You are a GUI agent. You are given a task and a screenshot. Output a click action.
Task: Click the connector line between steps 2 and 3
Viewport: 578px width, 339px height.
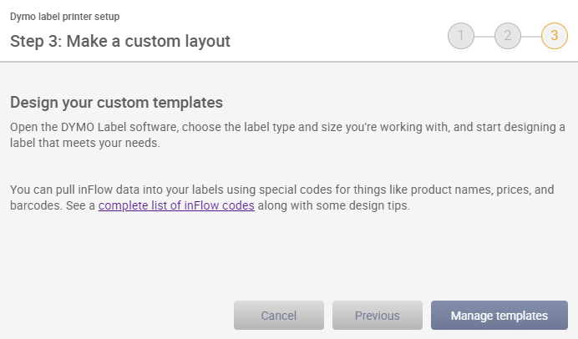click(531, 37)
